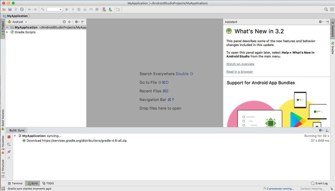Open the Event Log
This screenshot has width=335, height=191.
click(x=320, y=183)
